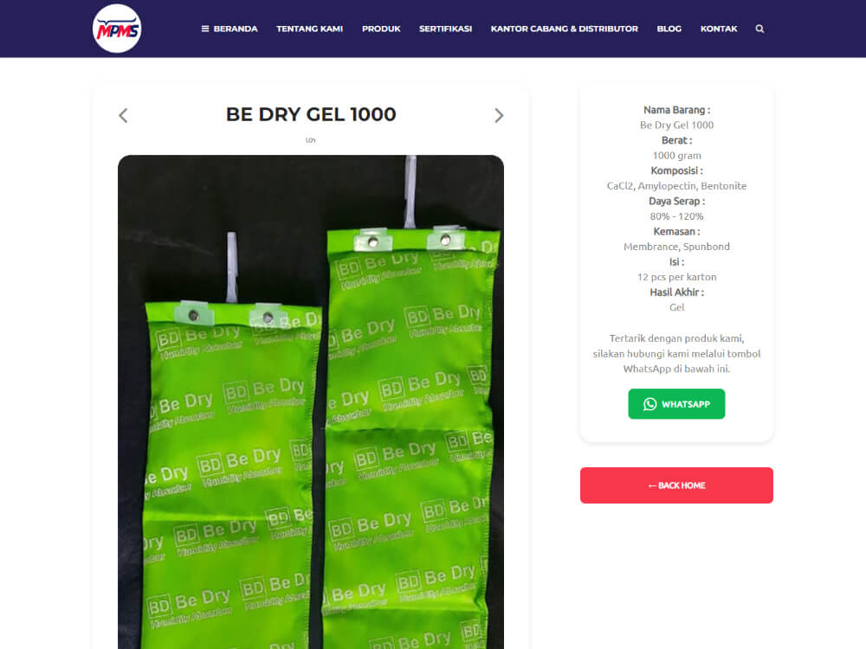Click the MPMS logo

tap(117, 29)
